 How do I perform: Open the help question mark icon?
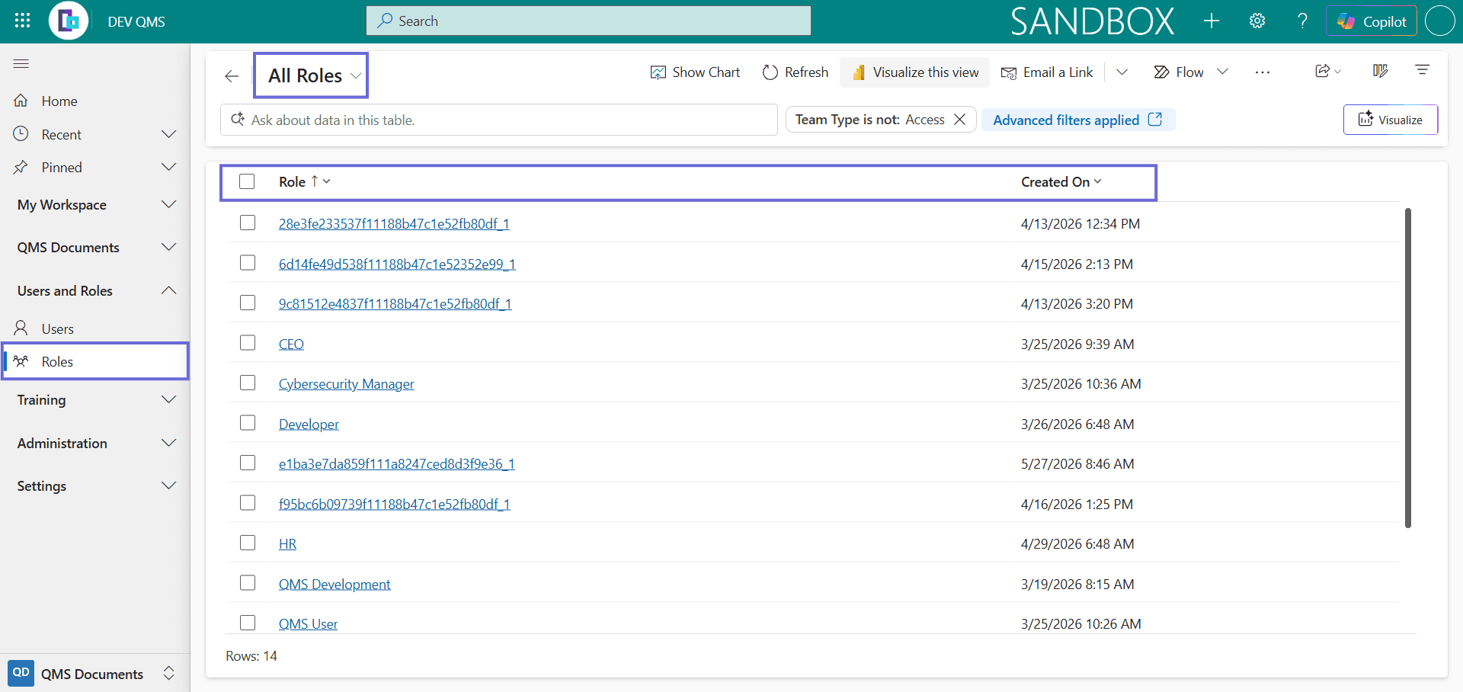click(1303, 21)
